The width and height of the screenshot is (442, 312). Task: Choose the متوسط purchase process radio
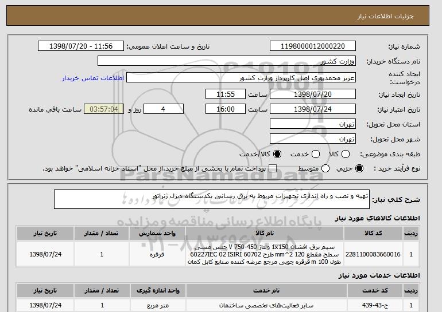click(x=325, y=168)
